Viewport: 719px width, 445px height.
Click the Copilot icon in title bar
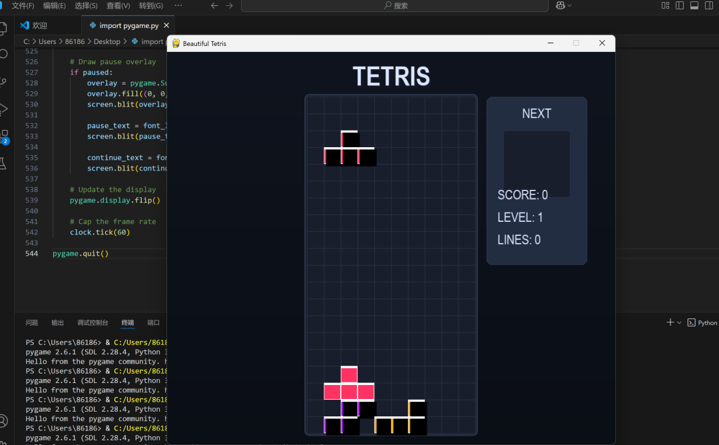(561, 5)
